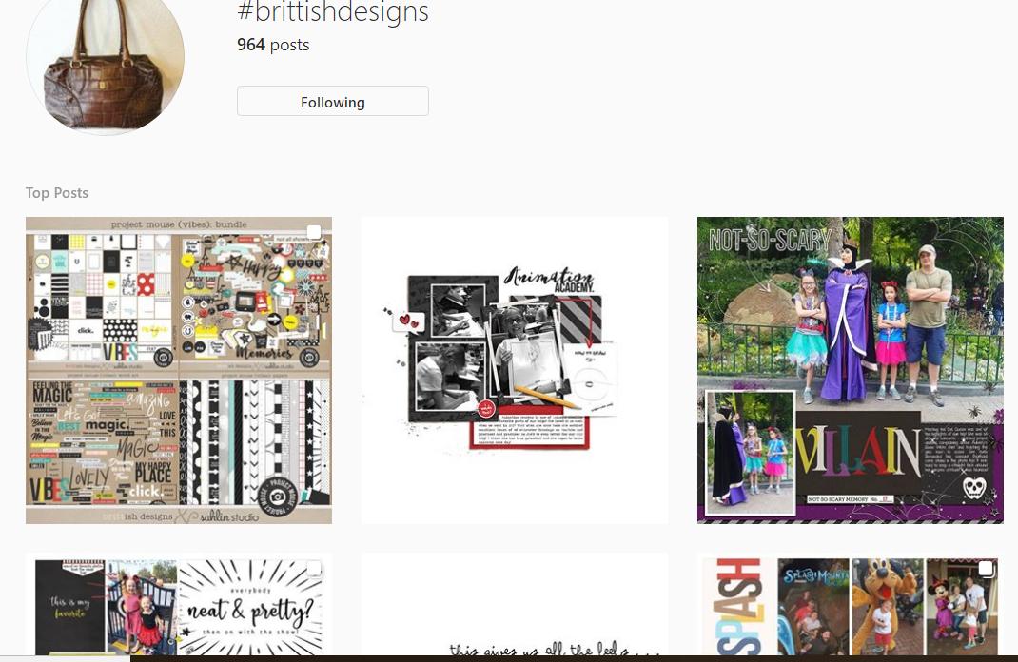The height and width of the screenshot is (662, 1018).
Task: Click carousel icon on 'neat & pretty' post
Action: pyautogui.click(x=314, y=569)
